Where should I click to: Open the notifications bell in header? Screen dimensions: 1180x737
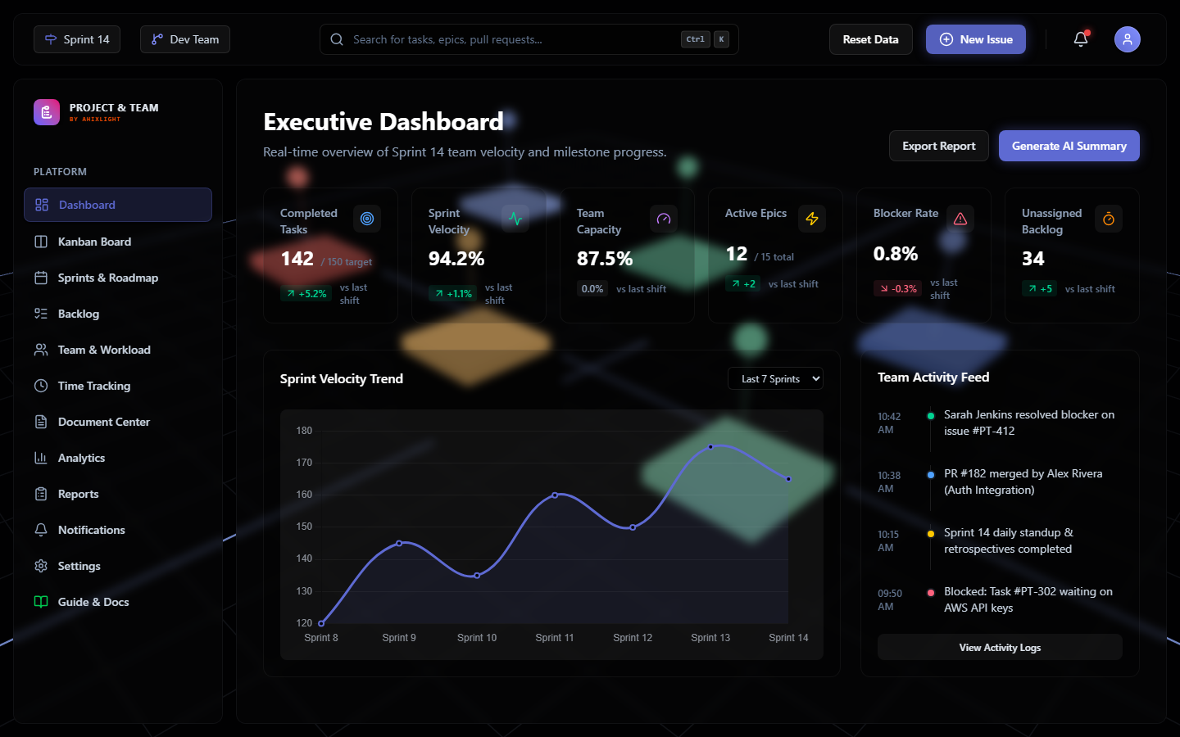point(1081,39)
